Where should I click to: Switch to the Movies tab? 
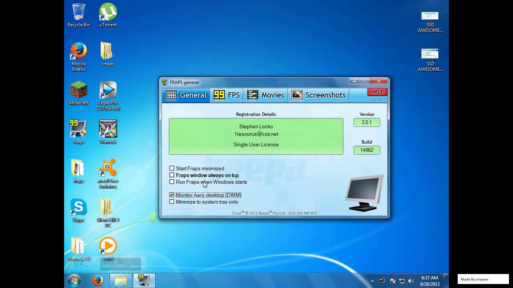click(265, 95)
